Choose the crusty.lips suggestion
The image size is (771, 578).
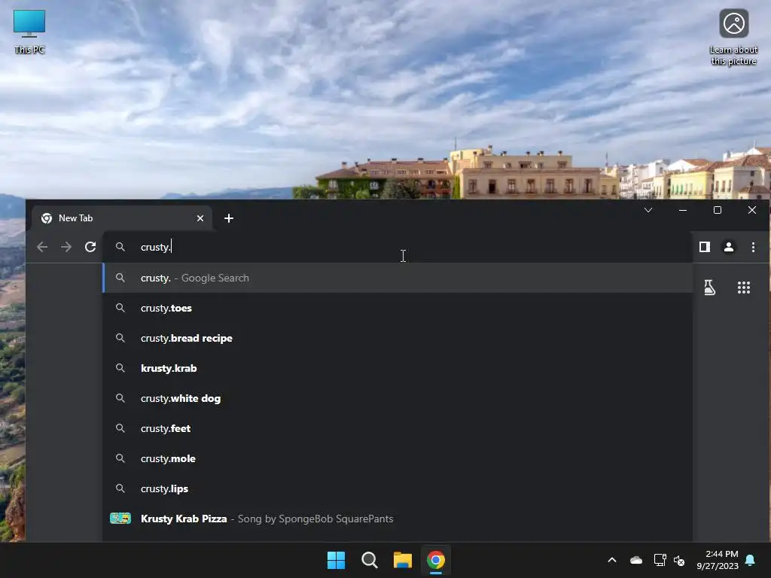click(x=398, y=488)
